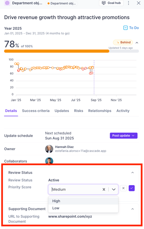Toggle the Priority Score dropdown arrow

(x=114, y=189)
